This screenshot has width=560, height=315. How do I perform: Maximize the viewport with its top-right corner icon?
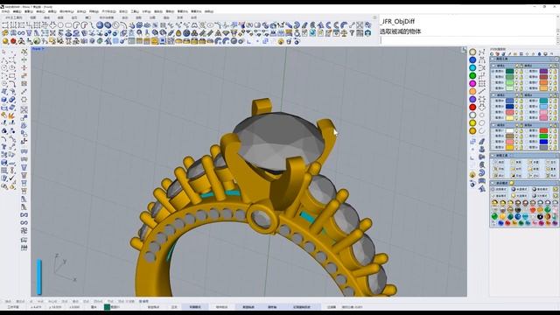(464, 51)
